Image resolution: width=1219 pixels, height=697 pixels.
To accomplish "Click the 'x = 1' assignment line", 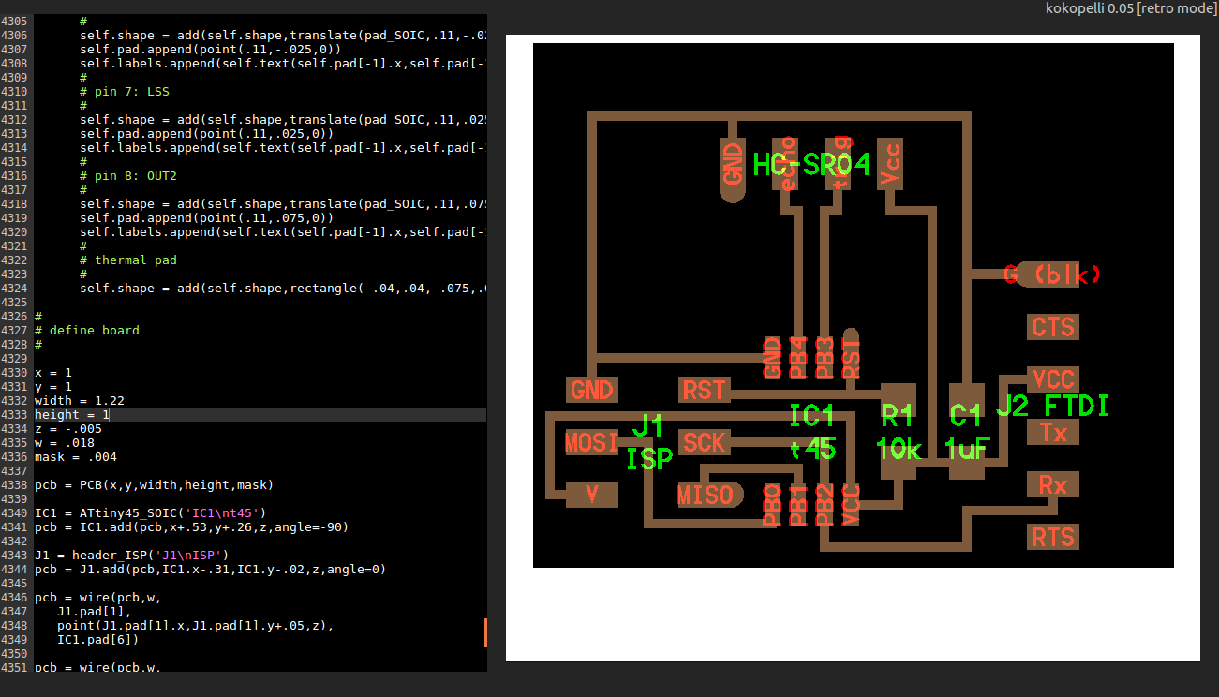I will [53, 372].
